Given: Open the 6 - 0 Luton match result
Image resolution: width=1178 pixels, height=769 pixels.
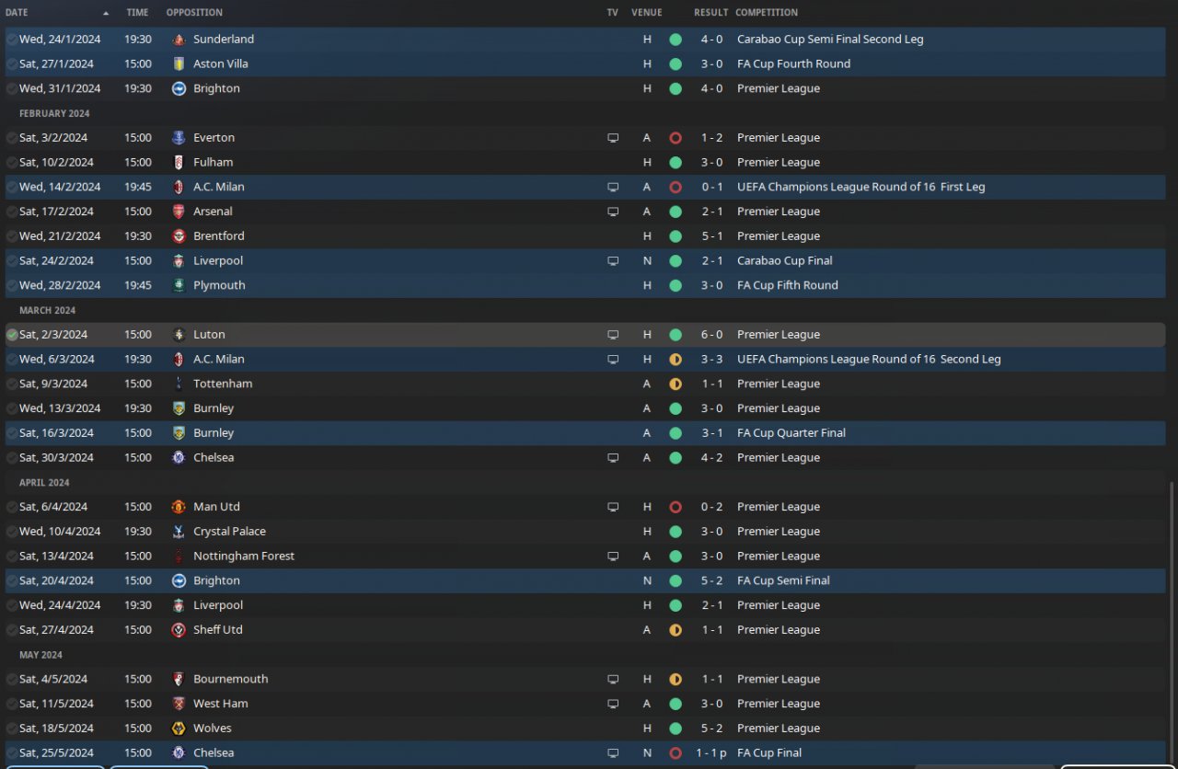Looking at the screenshot, I should pyautogui.click(x=710, y=335).
